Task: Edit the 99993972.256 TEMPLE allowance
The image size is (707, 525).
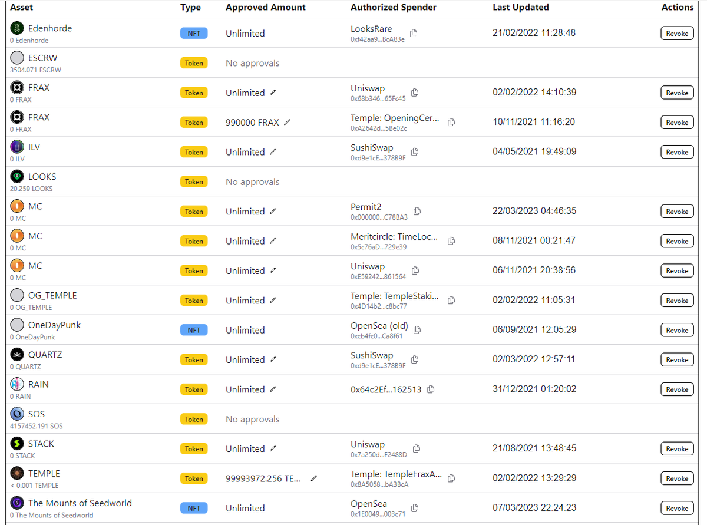Action: click(314, 478)
